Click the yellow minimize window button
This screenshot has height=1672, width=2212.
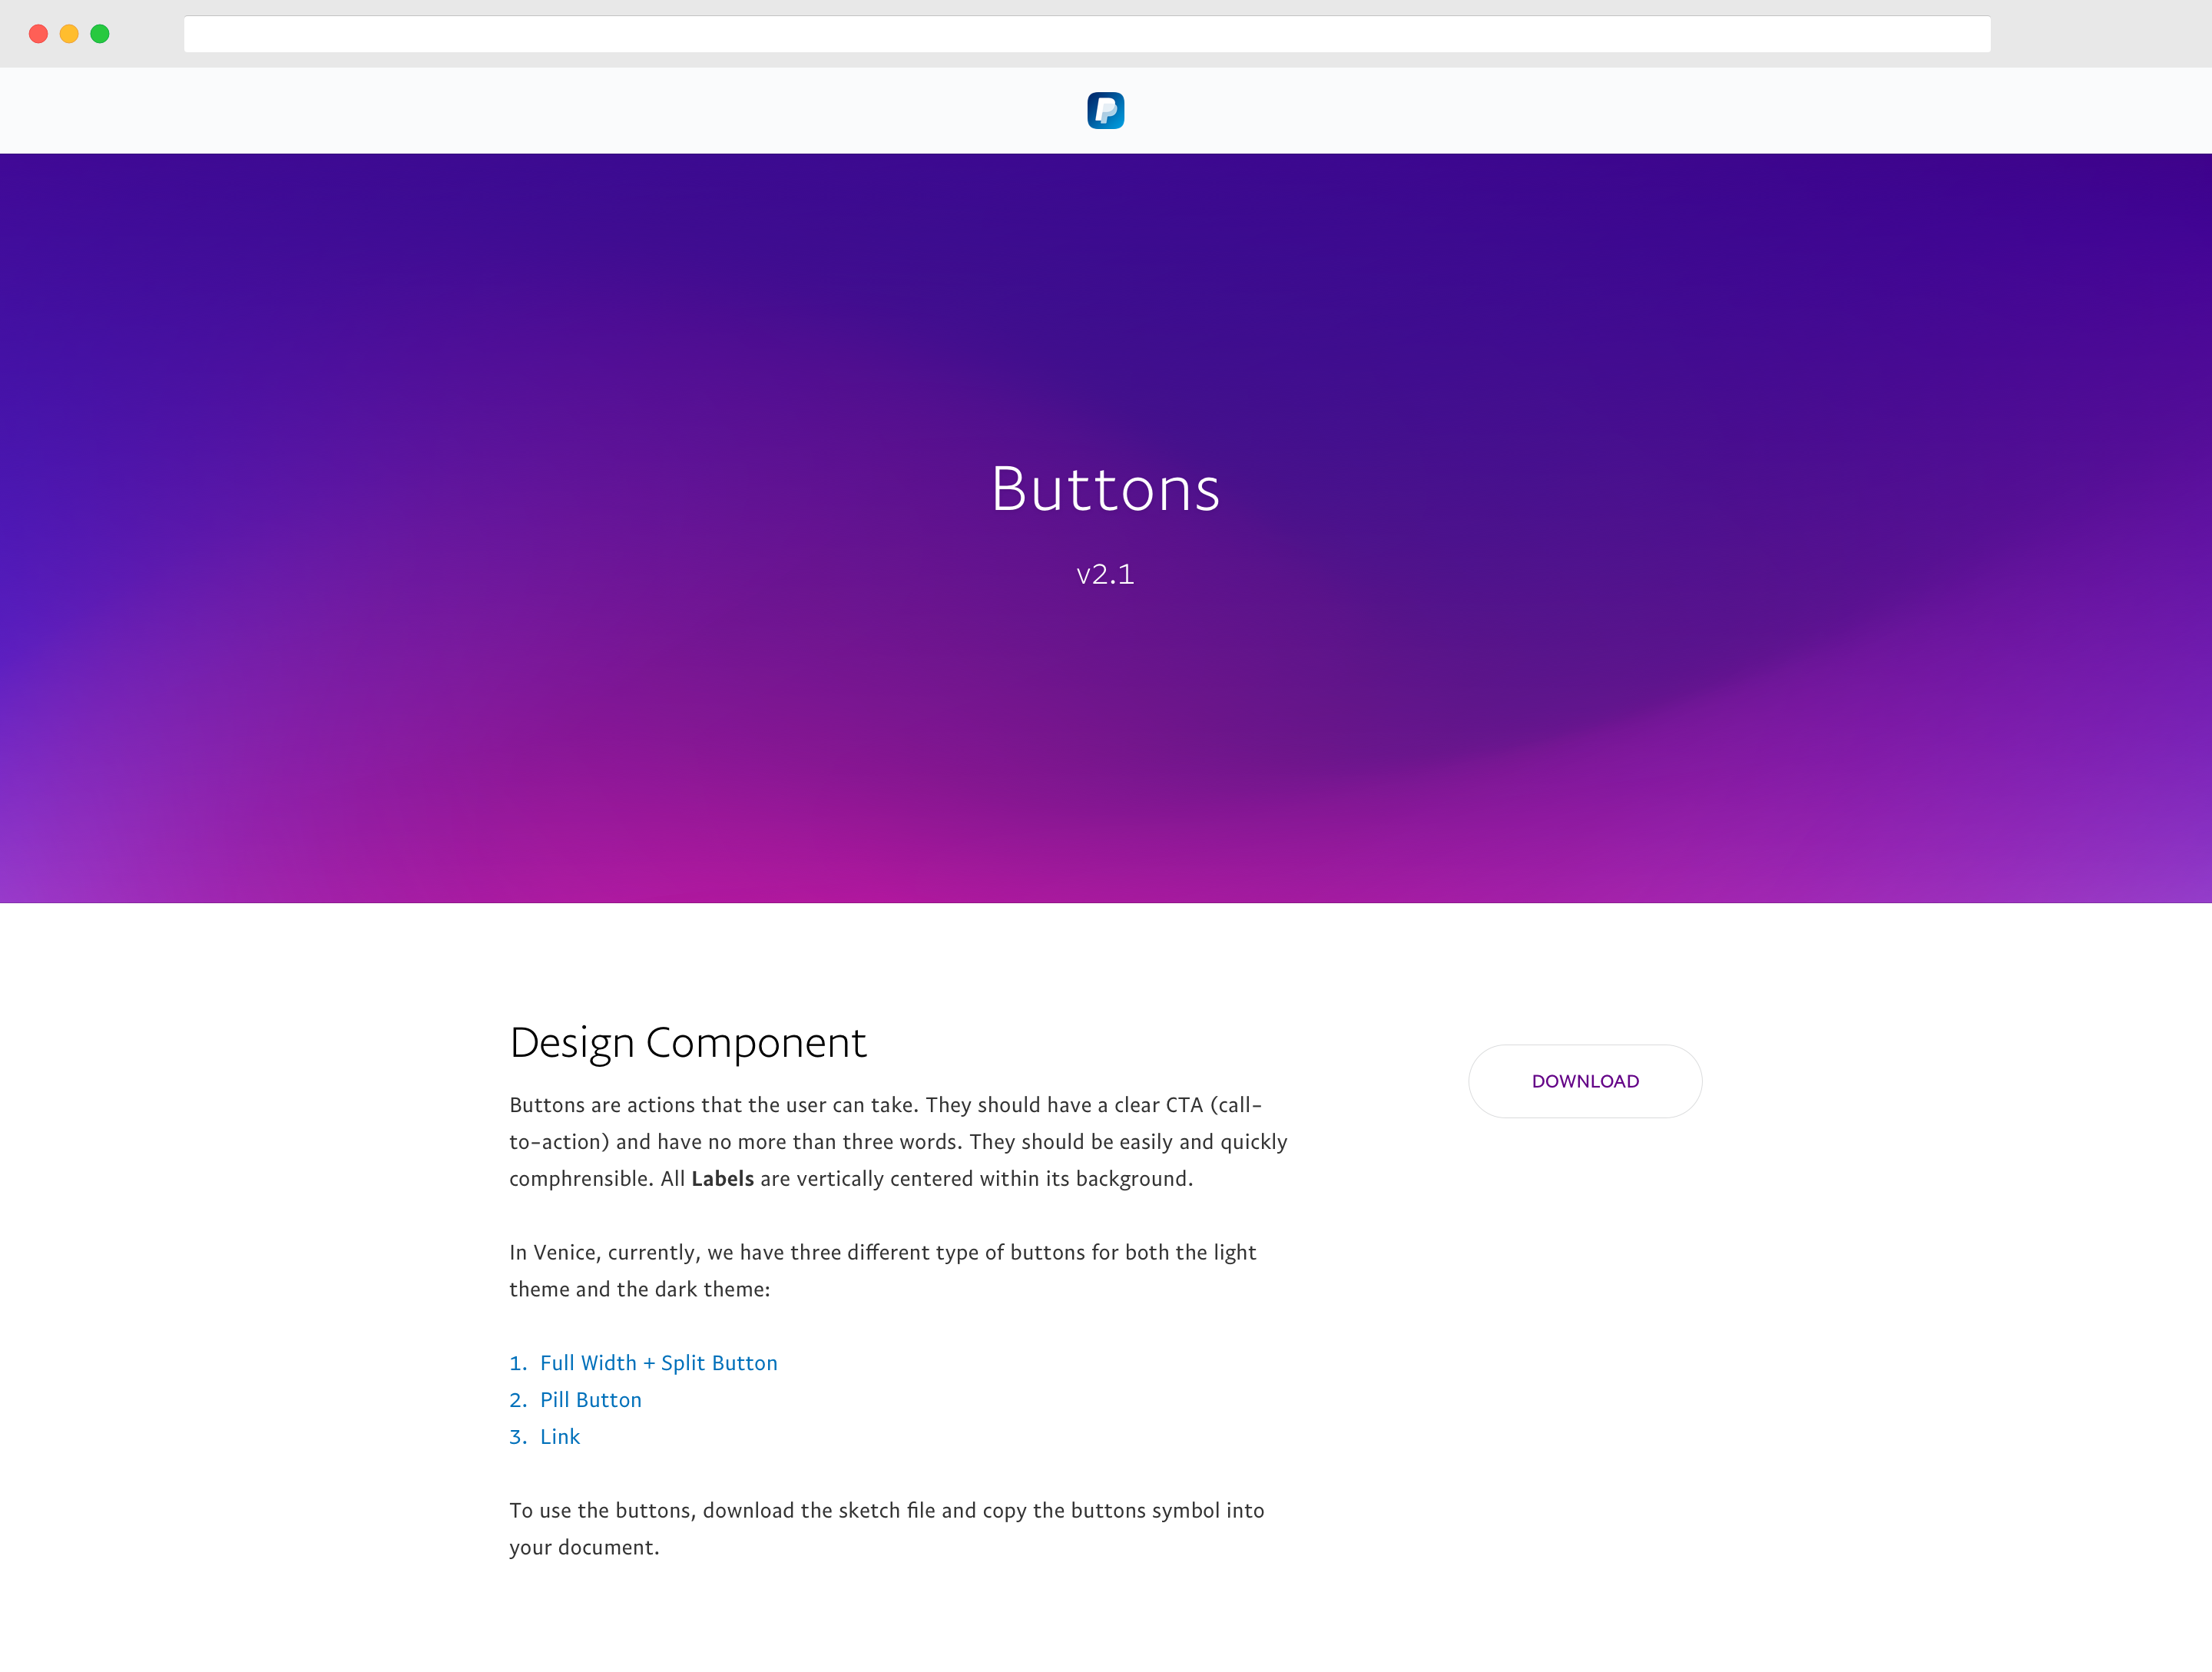tap(69, 34)
